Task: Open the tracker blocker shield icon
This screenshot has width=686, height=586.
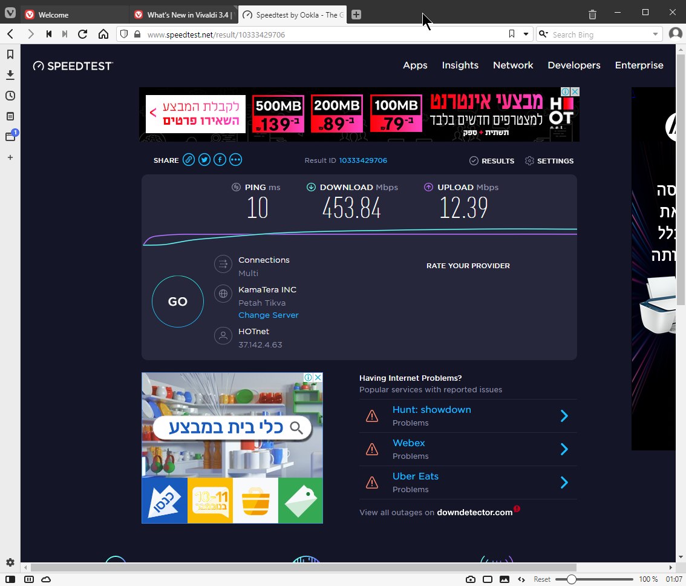Action: tap(124, 34)
